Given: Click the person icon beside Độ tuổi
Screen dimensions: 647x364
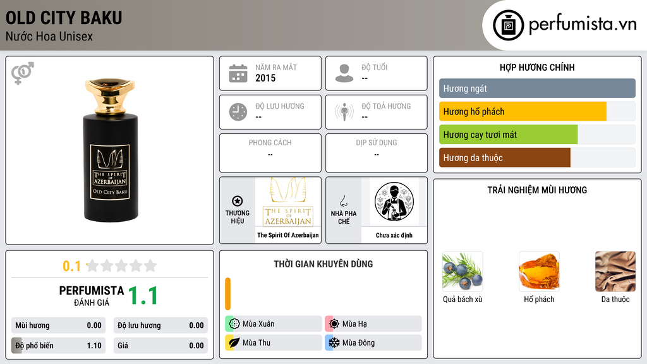Looking at the screenshot, I should coord(344,73).
